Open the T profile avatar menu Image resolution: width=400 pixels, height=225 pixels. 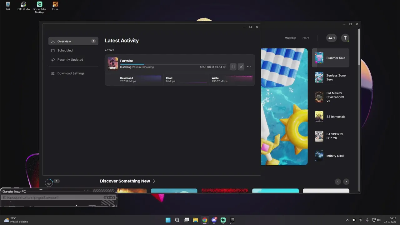[x=345, y=38]
